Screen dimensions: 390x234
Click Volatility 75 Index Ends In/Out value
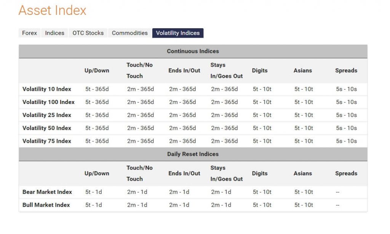pos(182,141)
